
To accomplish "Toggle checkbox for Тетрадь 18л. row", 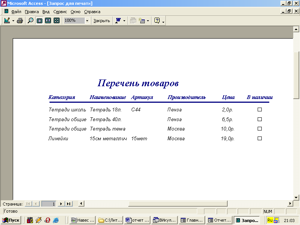I will (x=259, y=110).
